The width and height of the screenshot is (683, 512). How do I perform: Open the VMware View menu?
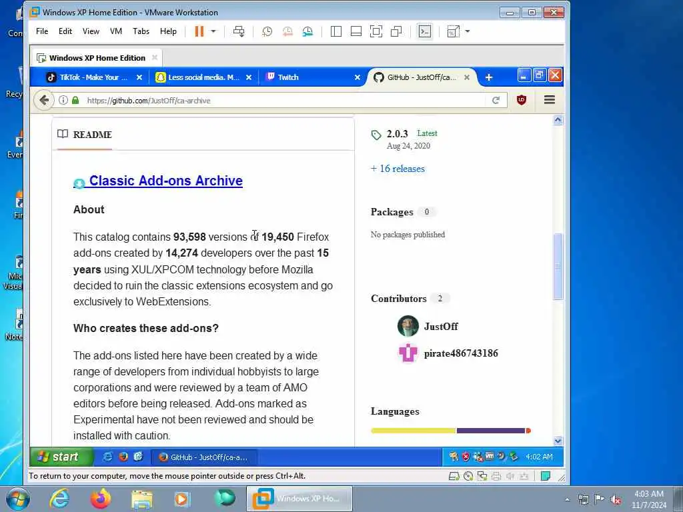click(91, 31)
